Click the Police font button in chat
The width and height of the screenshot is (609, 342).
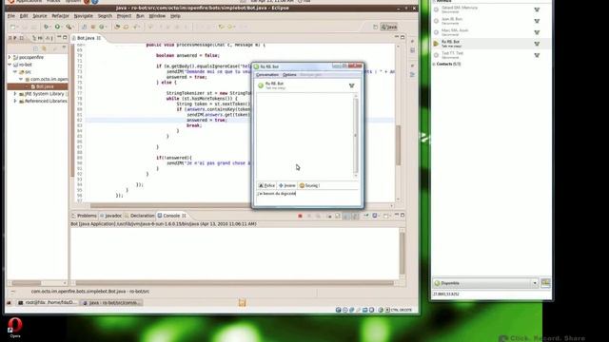266,186
